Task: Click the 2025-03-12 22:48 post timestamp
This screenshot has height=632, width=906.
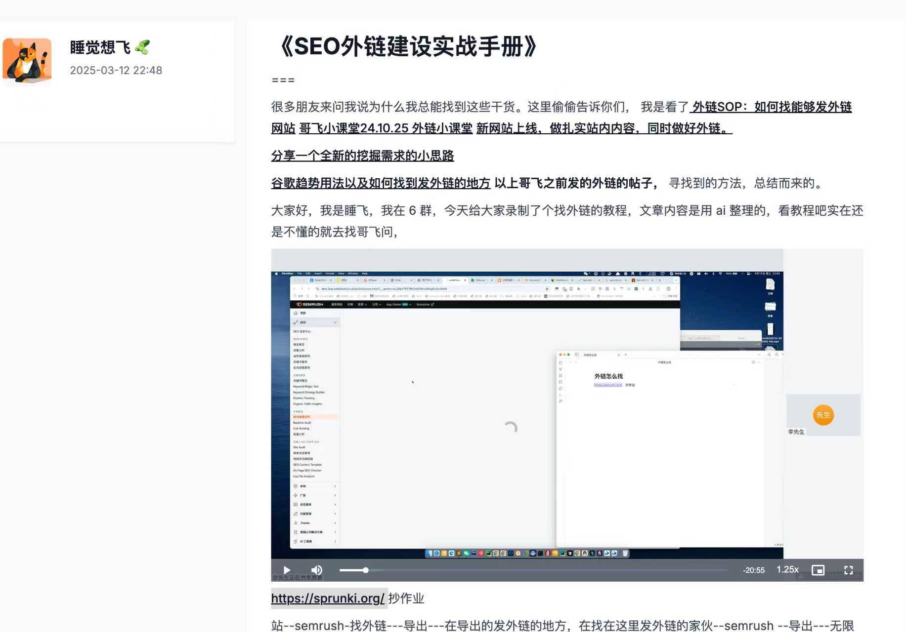Action: (116, 70)
